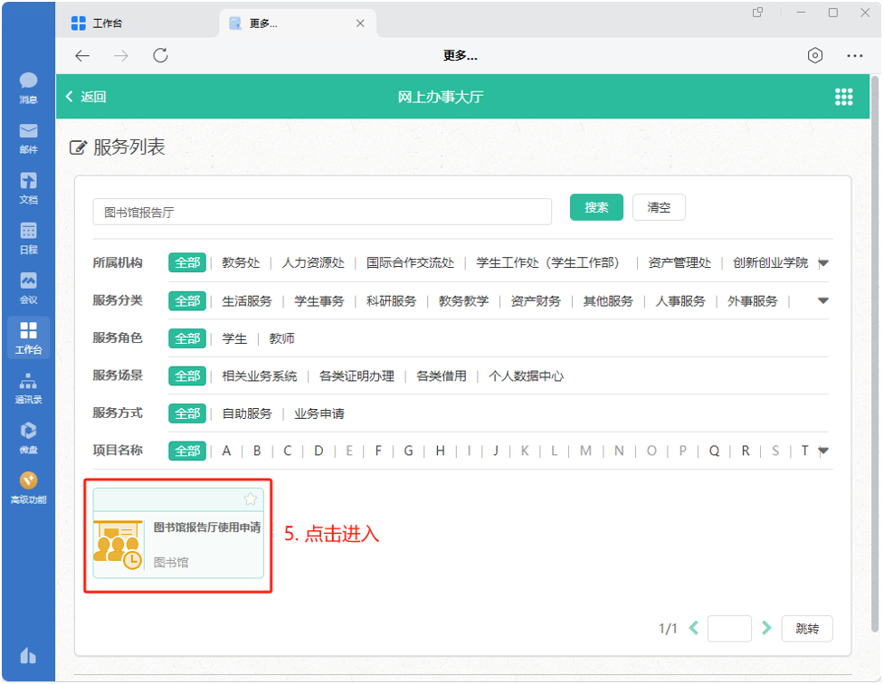The width and height of the screenshot is (884, 684).
Task: Expand the 项目名称 letter row arrow
Action: click(823, 451)
